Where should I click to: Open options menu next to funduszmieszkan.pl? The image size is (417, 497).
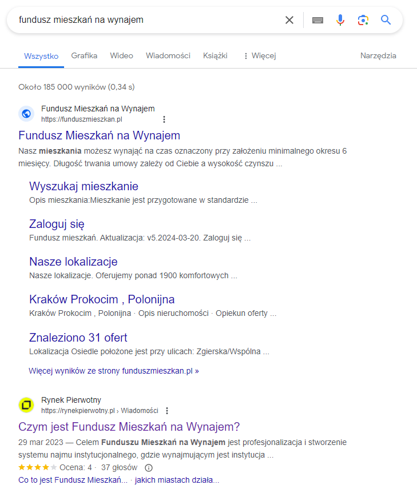164,119
